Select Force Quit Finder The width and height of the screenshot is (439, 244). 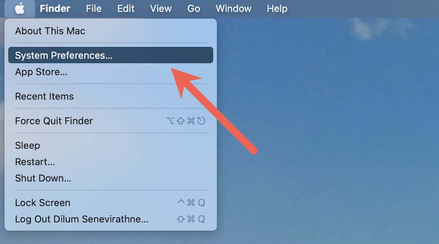[x=111, y=121]
